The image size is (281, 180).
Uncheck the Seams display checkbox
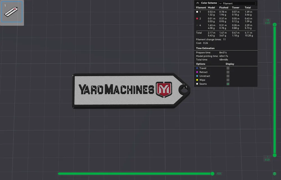(228, 84)
